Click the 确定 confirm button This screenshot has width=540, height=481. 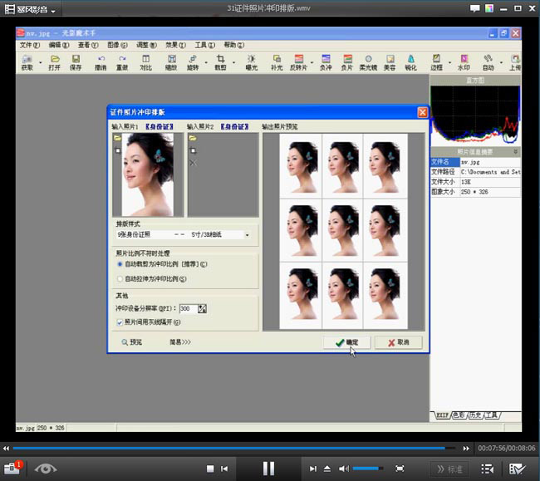346,342
